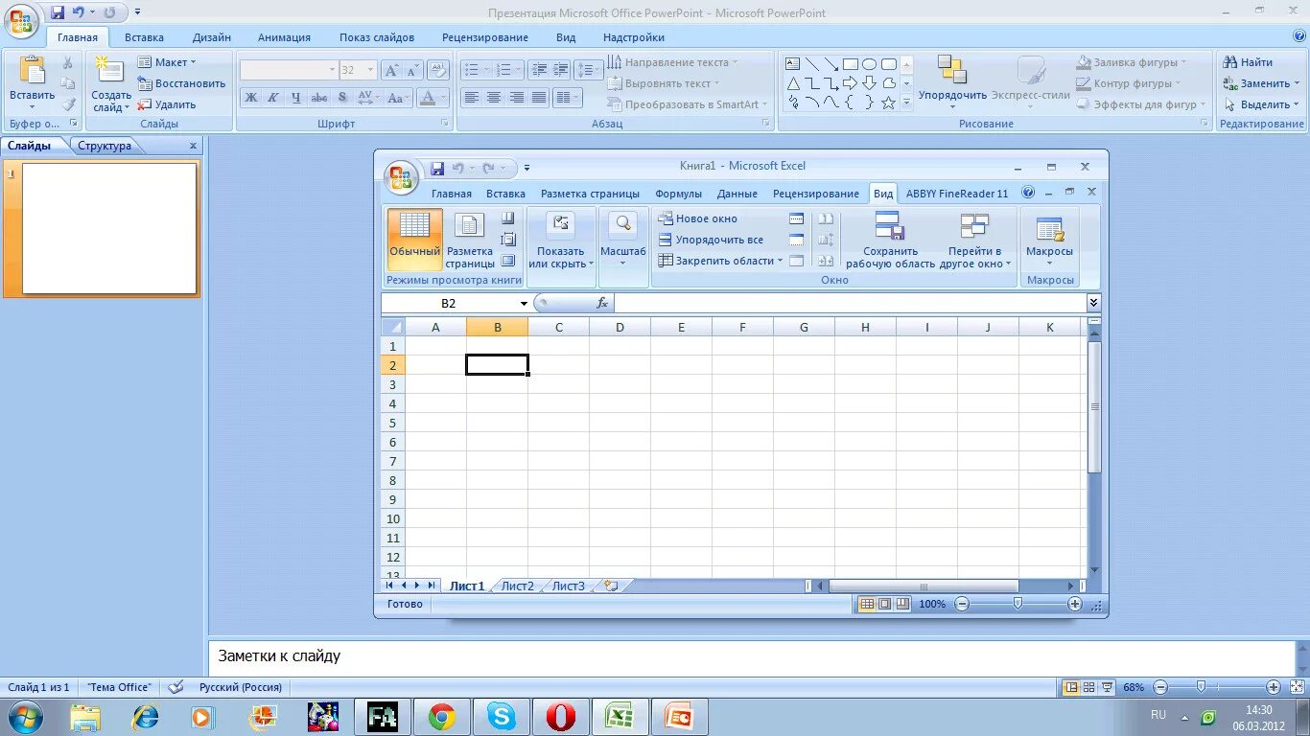The height and width of the screenshot is (736, 1310).
Task: Click the insert new sheet tab icon
Action: [611, 586]
